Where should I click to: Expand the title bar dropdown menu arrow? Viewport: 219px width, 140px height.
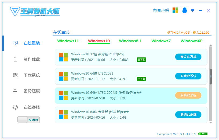click(x=193, y=10)
